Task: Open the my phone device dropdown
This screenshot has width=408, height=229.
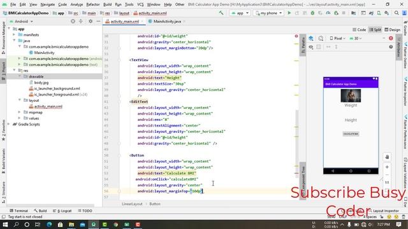Action: coord(268,13)
